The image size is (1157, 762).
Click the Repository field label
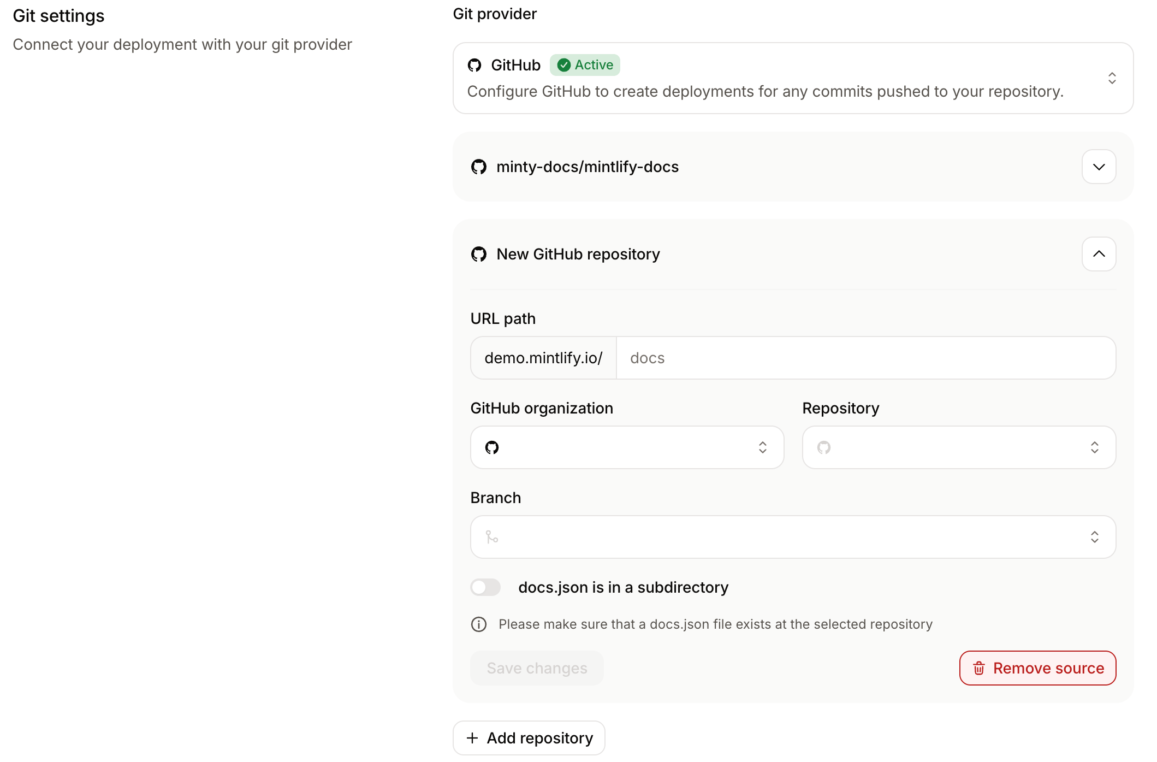(x=841, y=408)
